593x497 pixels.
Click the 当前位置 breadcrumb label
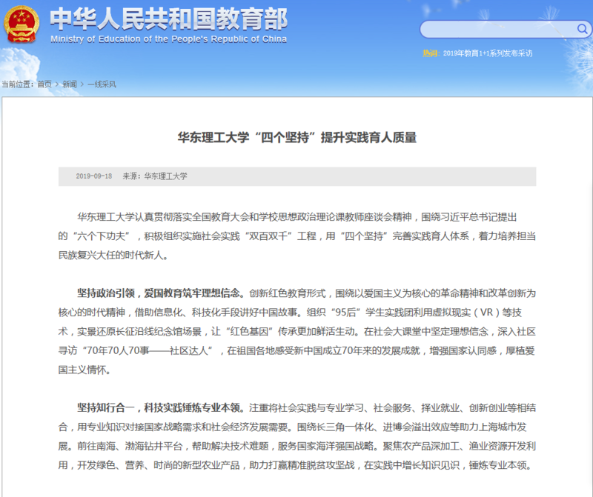18,84
